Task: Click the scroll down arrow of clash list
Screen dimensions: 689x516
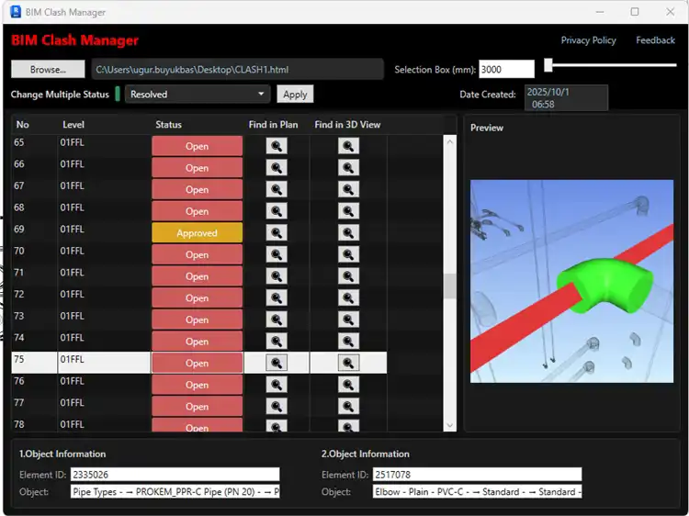Action: 449,424
